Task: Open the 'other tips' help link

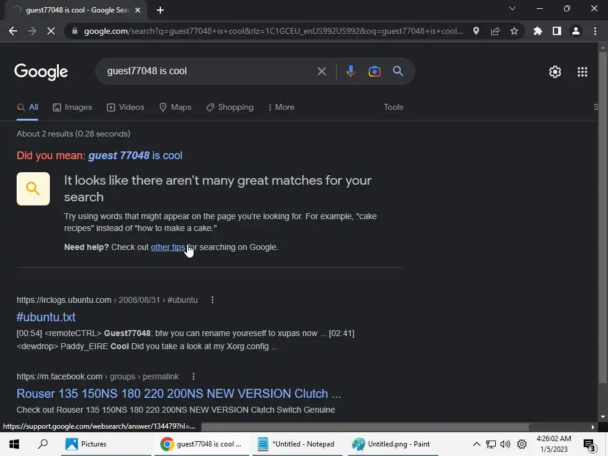Action: (168, 248)
